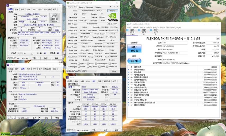Toggle the DirectCompute checkbox

(96, 63)
